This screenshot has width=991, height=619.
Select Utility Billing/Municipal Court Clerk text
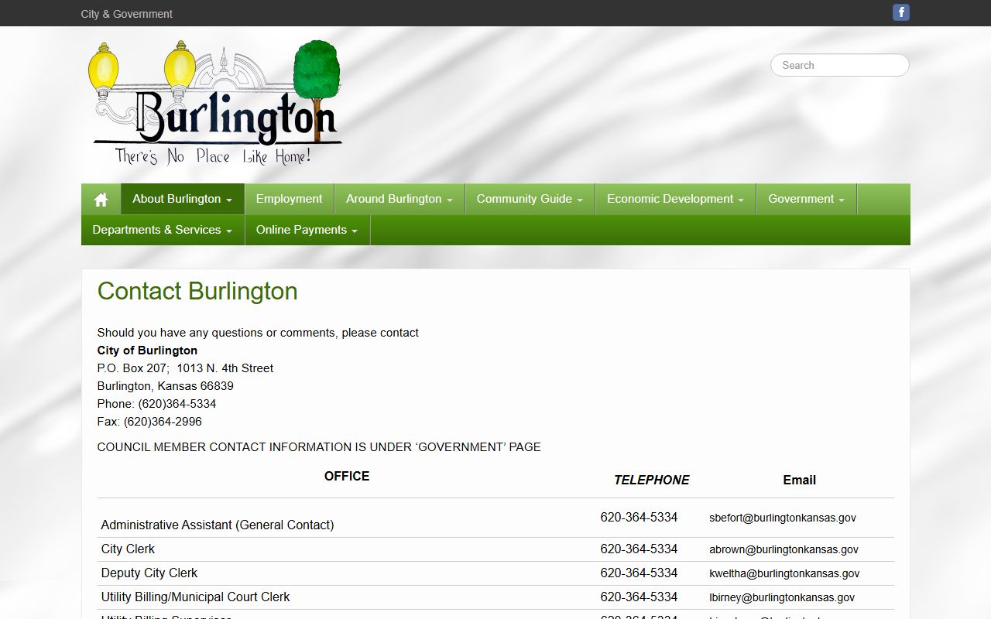[196, 597]
